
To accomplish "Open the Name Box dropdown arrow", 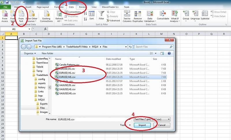I will point(29,29).
